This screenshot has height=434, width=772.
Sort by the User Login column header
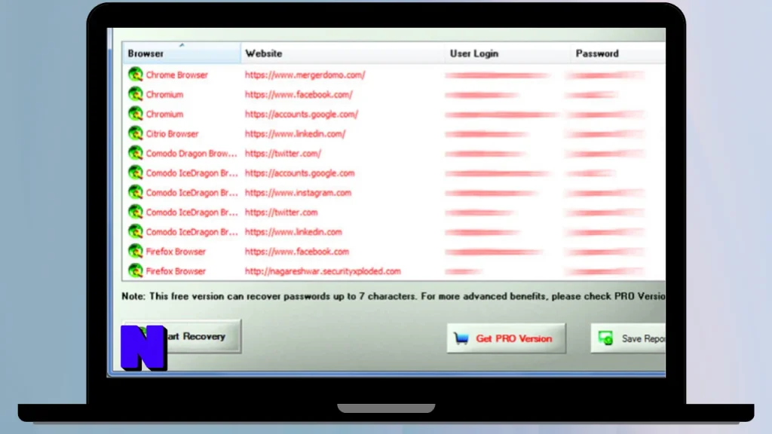(x=507, y=53)
